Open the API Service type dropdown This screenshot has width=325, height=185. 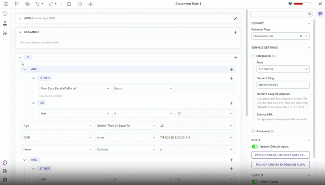point(283,69)
